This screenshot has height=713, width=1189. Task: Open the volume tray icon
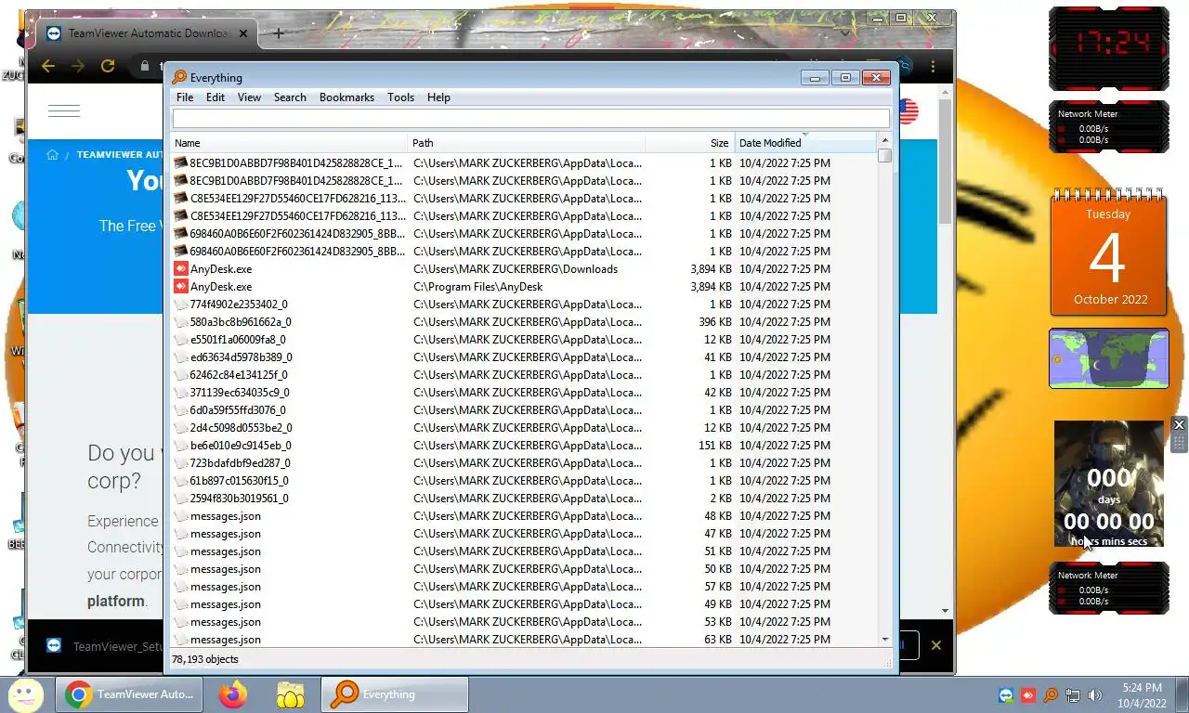coord(1095,695)
